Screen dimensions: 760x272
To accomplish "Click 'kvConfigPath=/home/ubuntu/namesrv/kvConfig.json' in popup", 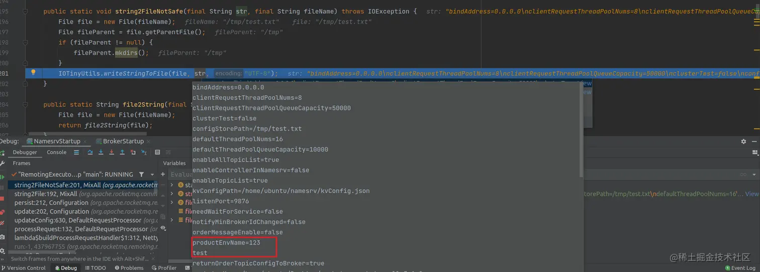I will [281, 191].
